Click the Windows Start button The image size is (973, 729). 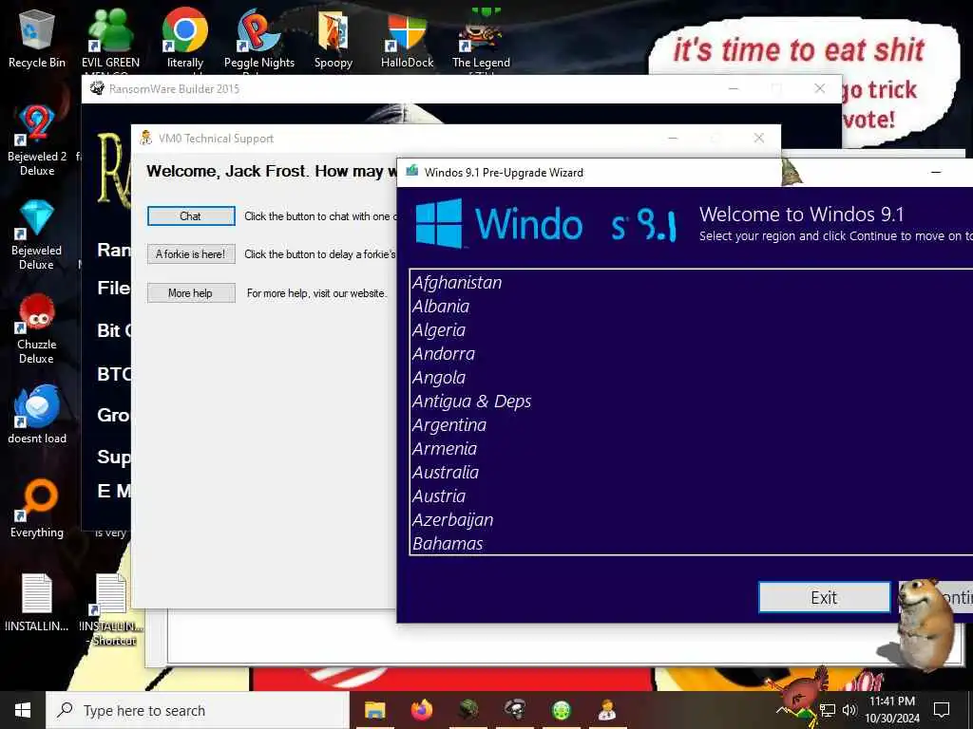click(23, 710)
